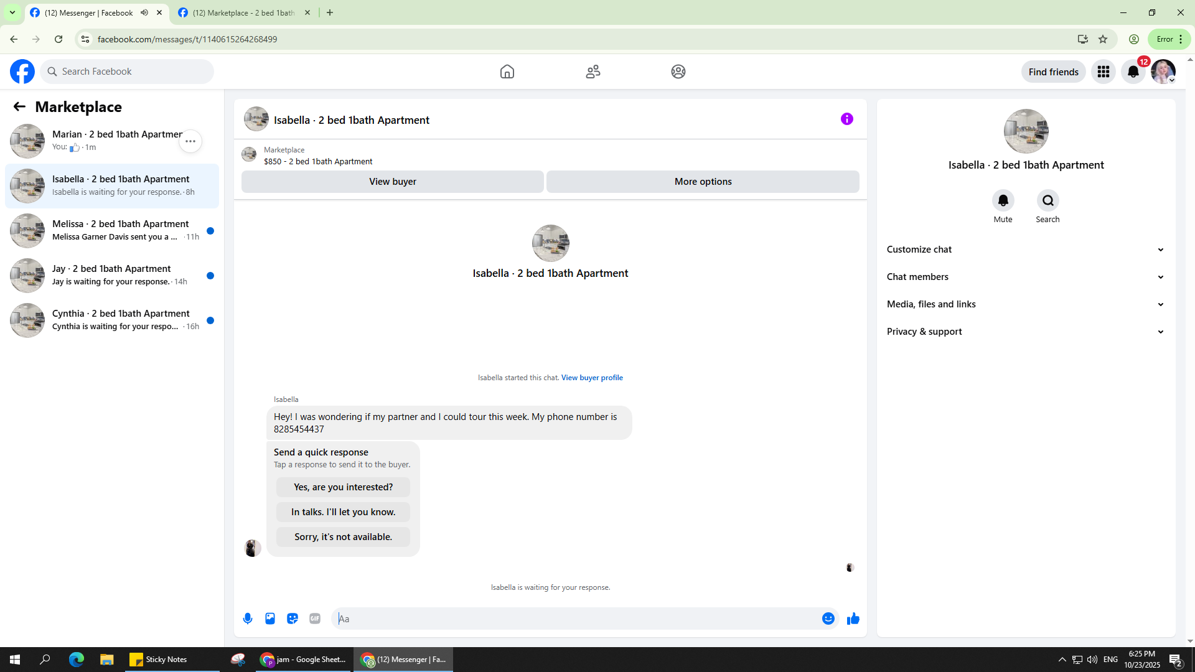1195x672 pixels.
Task: Expand the Media, files and links section
Action: click(x=1025, y=304)
